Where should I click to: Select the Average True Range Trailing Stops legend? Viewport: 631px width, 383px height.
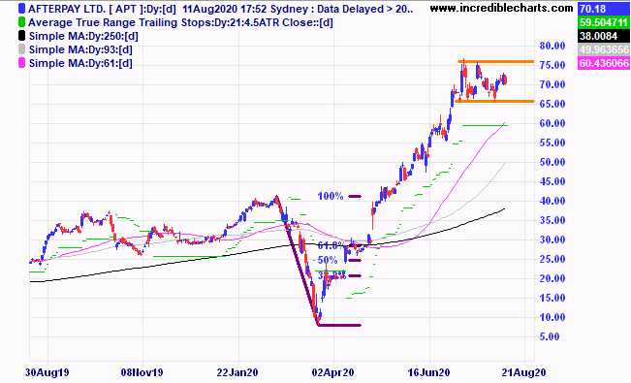click(x=180, y=22)
